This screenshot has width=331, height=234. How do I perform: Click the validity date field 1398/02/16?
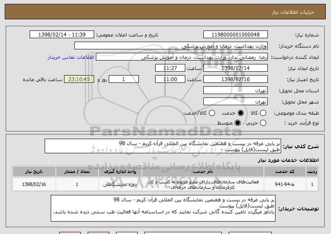pos(236,79)
